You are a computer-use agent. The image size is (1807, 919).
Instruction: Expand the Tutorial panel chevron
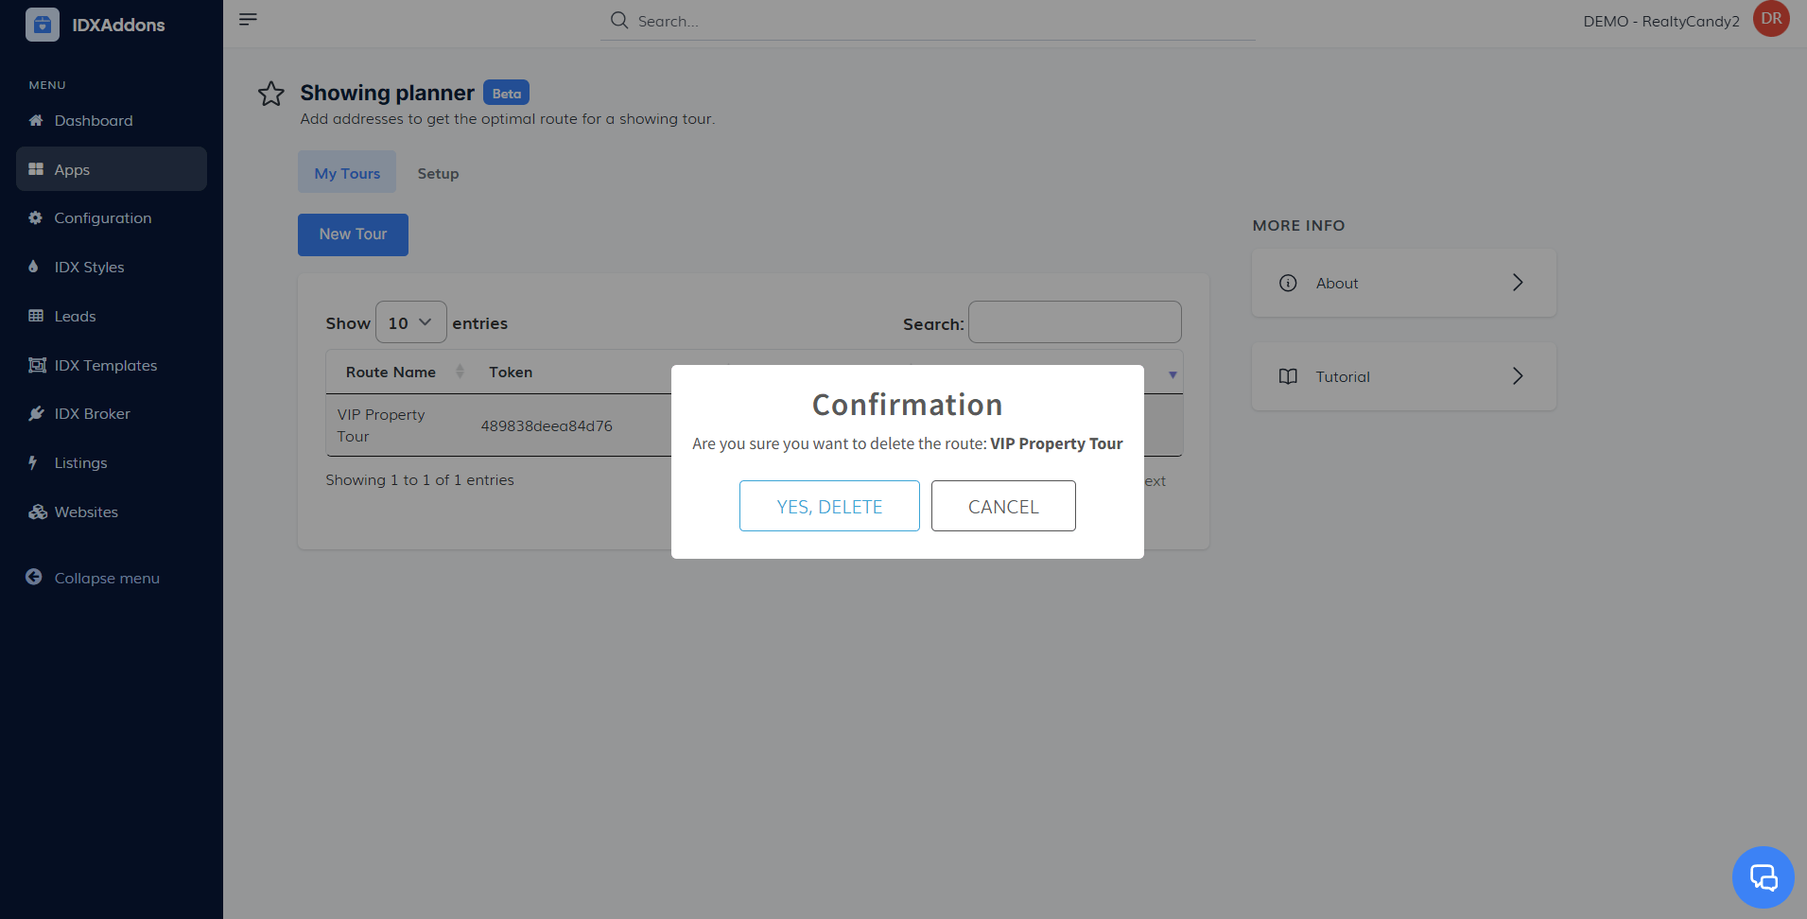pyautogui.click(x=1517, y=376)
